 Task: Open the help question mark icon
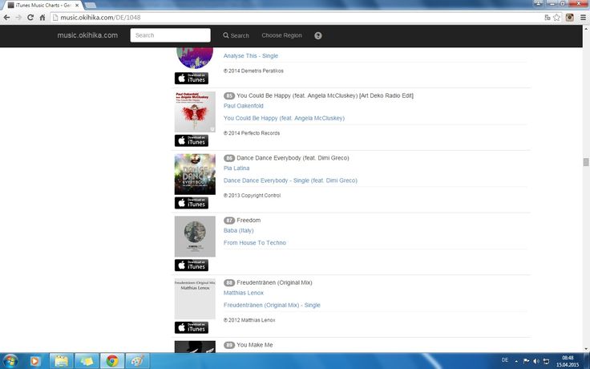tap(318, 35)
